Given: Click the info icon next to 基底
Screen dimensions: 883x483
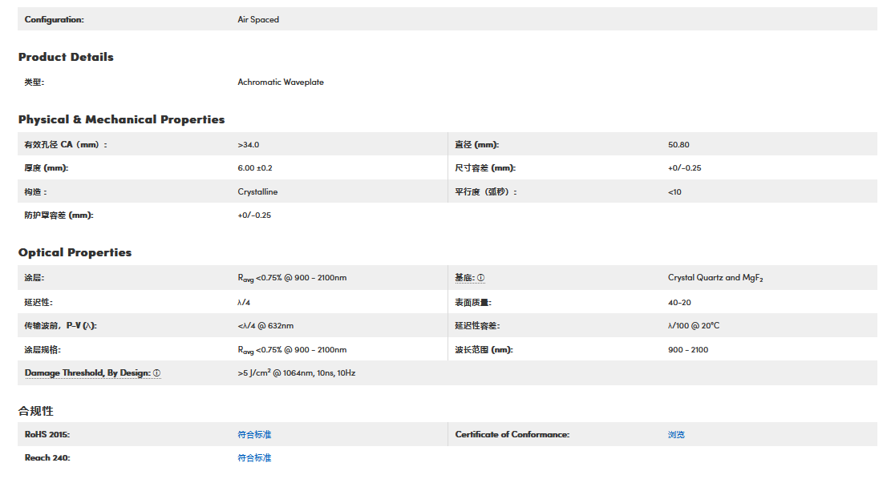Looking at the screenshot, I should [x=480, y=278].
